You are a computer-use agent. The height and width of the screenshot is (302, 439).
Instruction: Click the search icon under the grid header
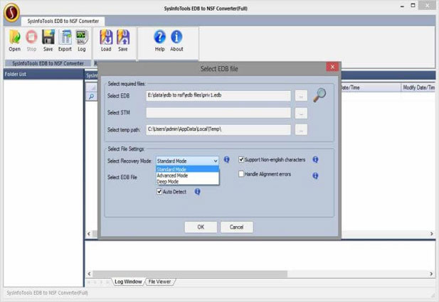(x=91, y=97)
